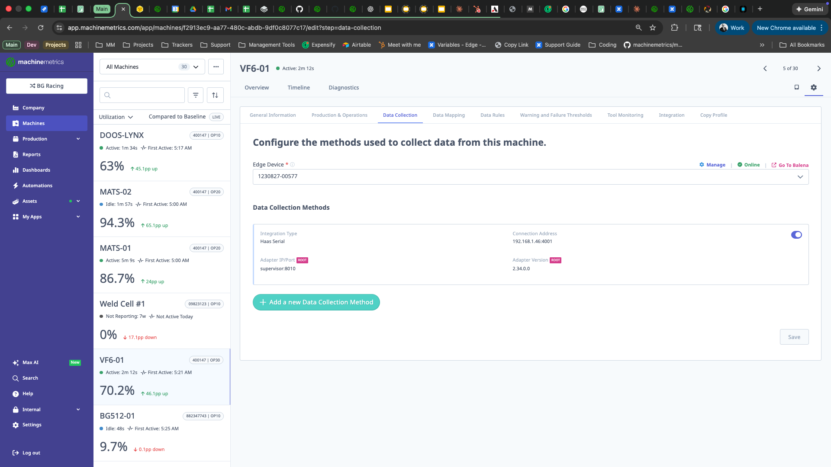Viewport: 831px width, 467px height.
Task: Click the sort icon in the machines panel
Action: click(215, 95)
